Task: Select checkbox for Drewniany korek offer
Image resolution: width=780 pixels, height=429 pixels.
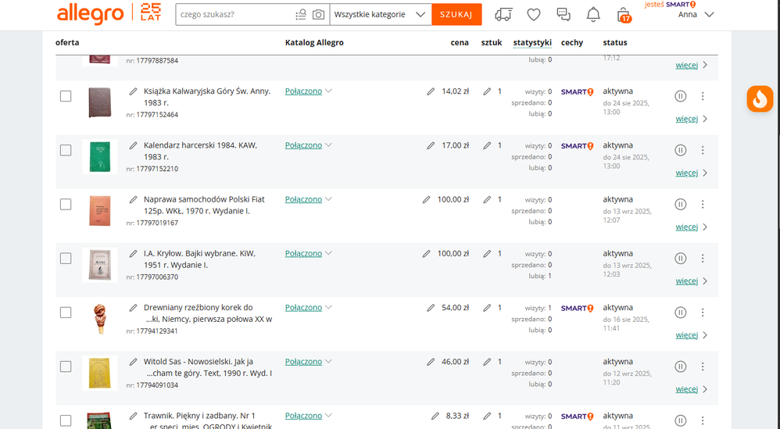Action: tap(66, 313)
